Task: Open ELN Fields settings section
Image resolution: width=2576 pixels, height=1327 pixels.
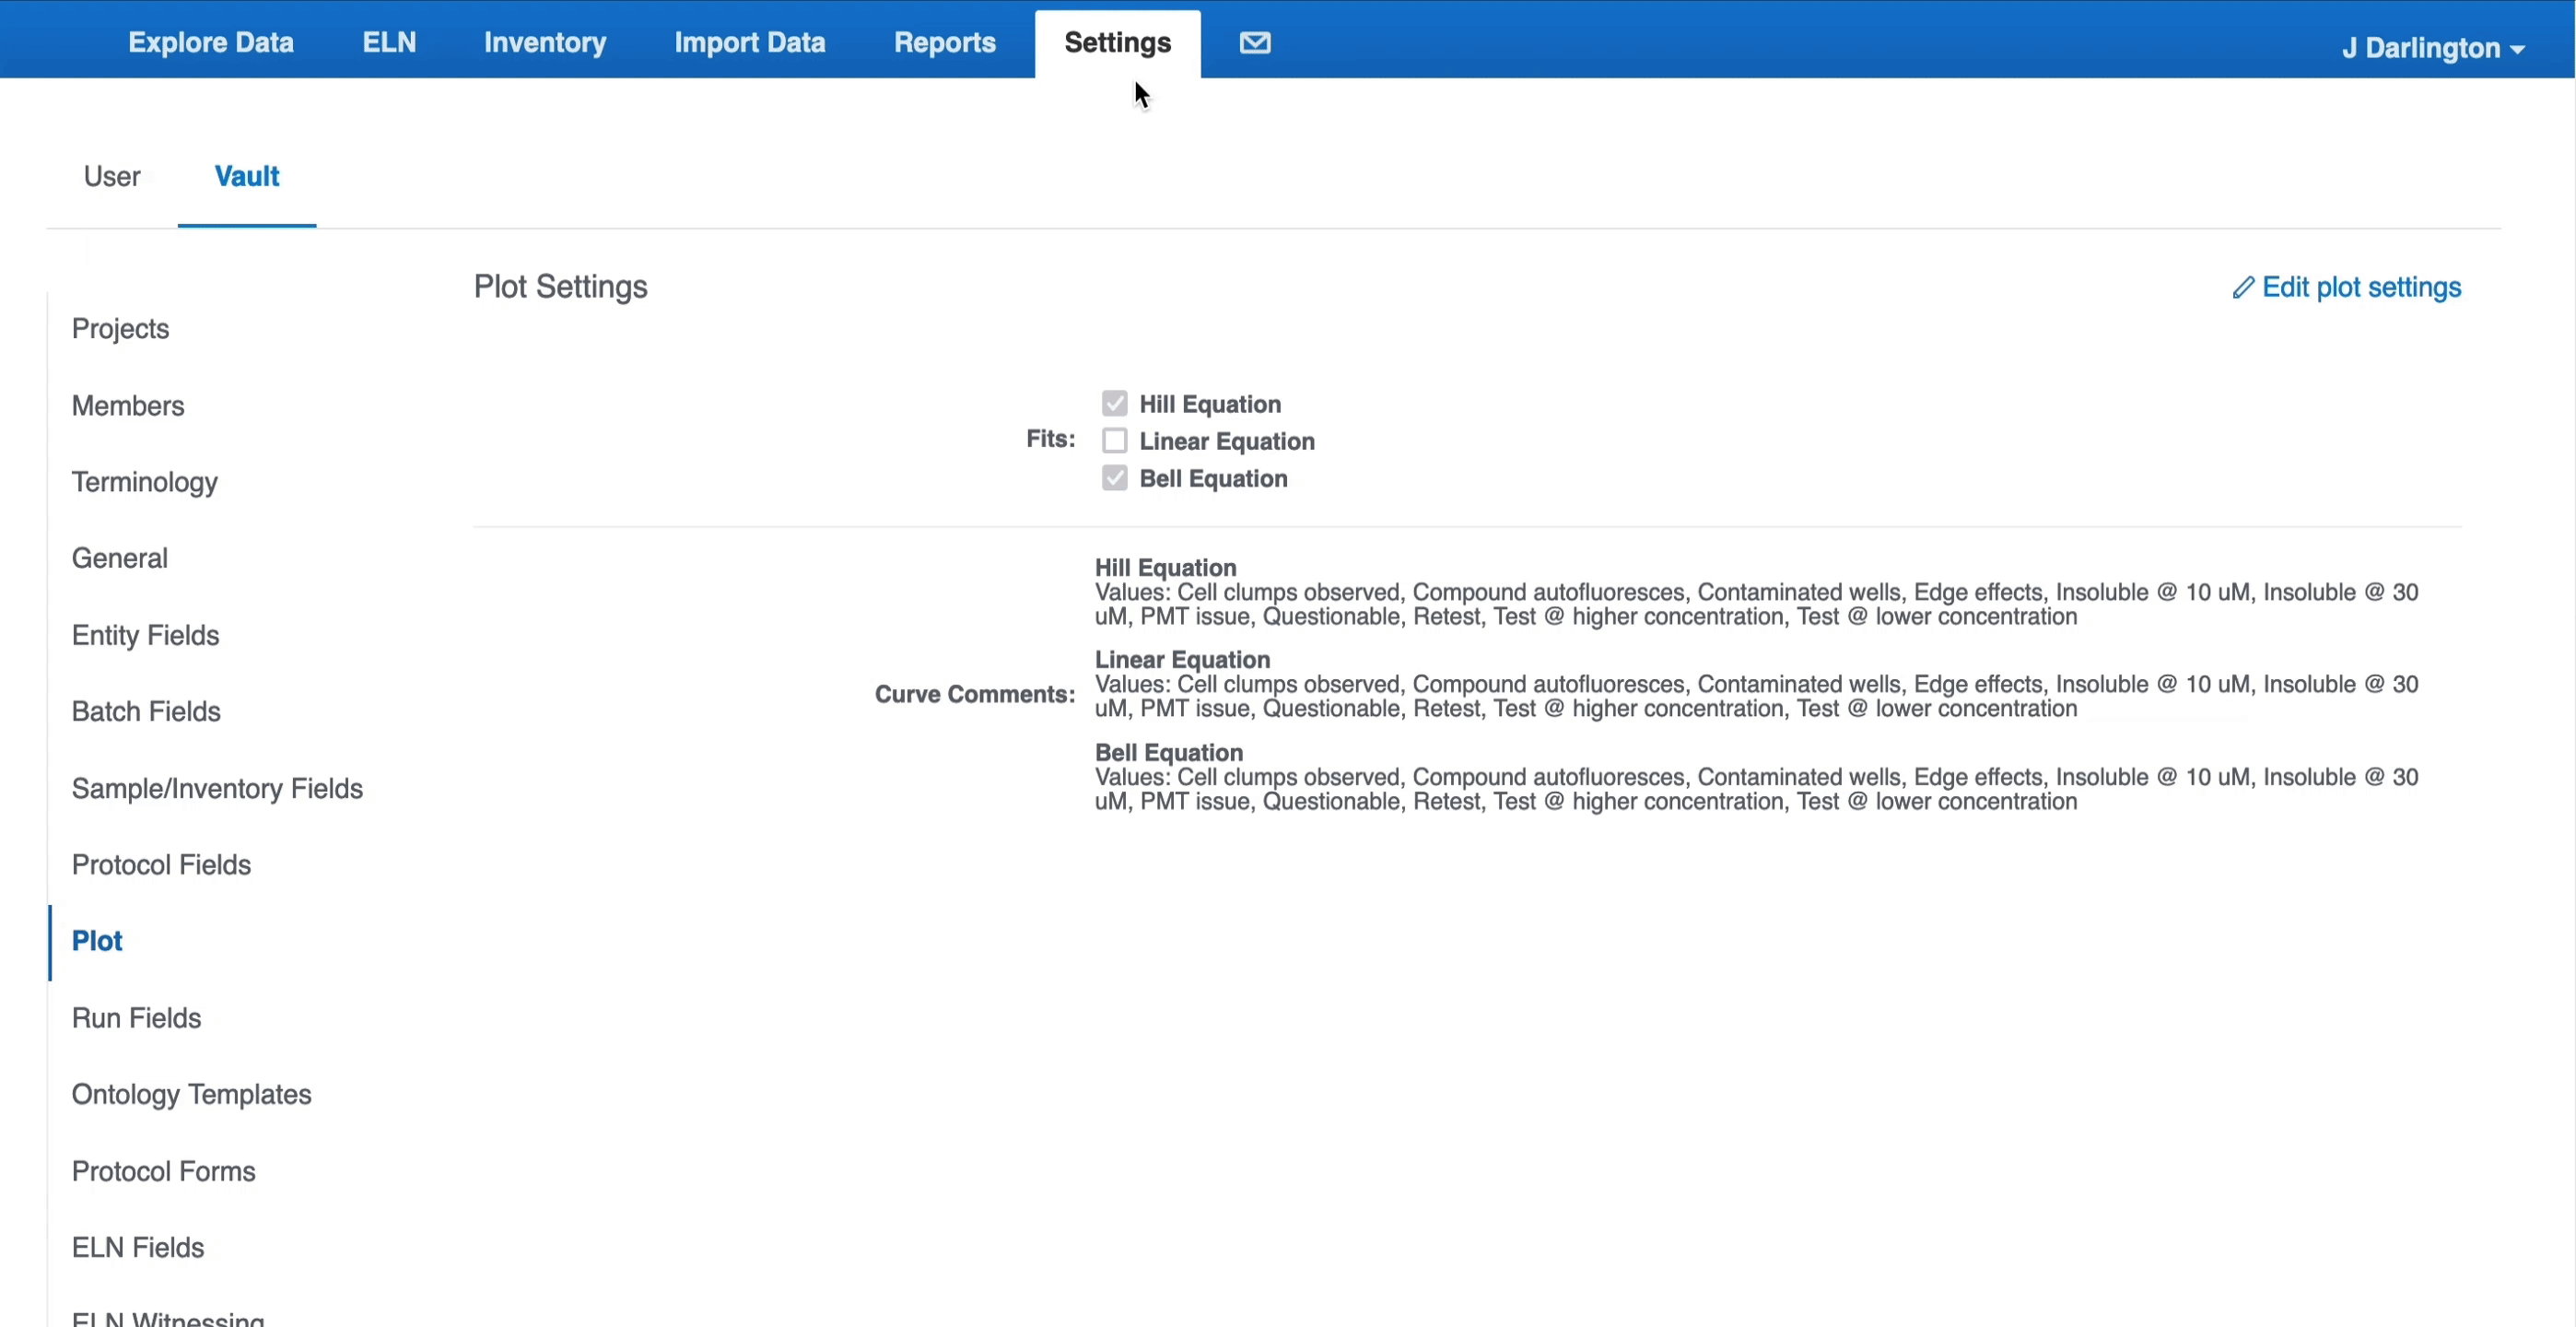Action: pos(137,1248)
